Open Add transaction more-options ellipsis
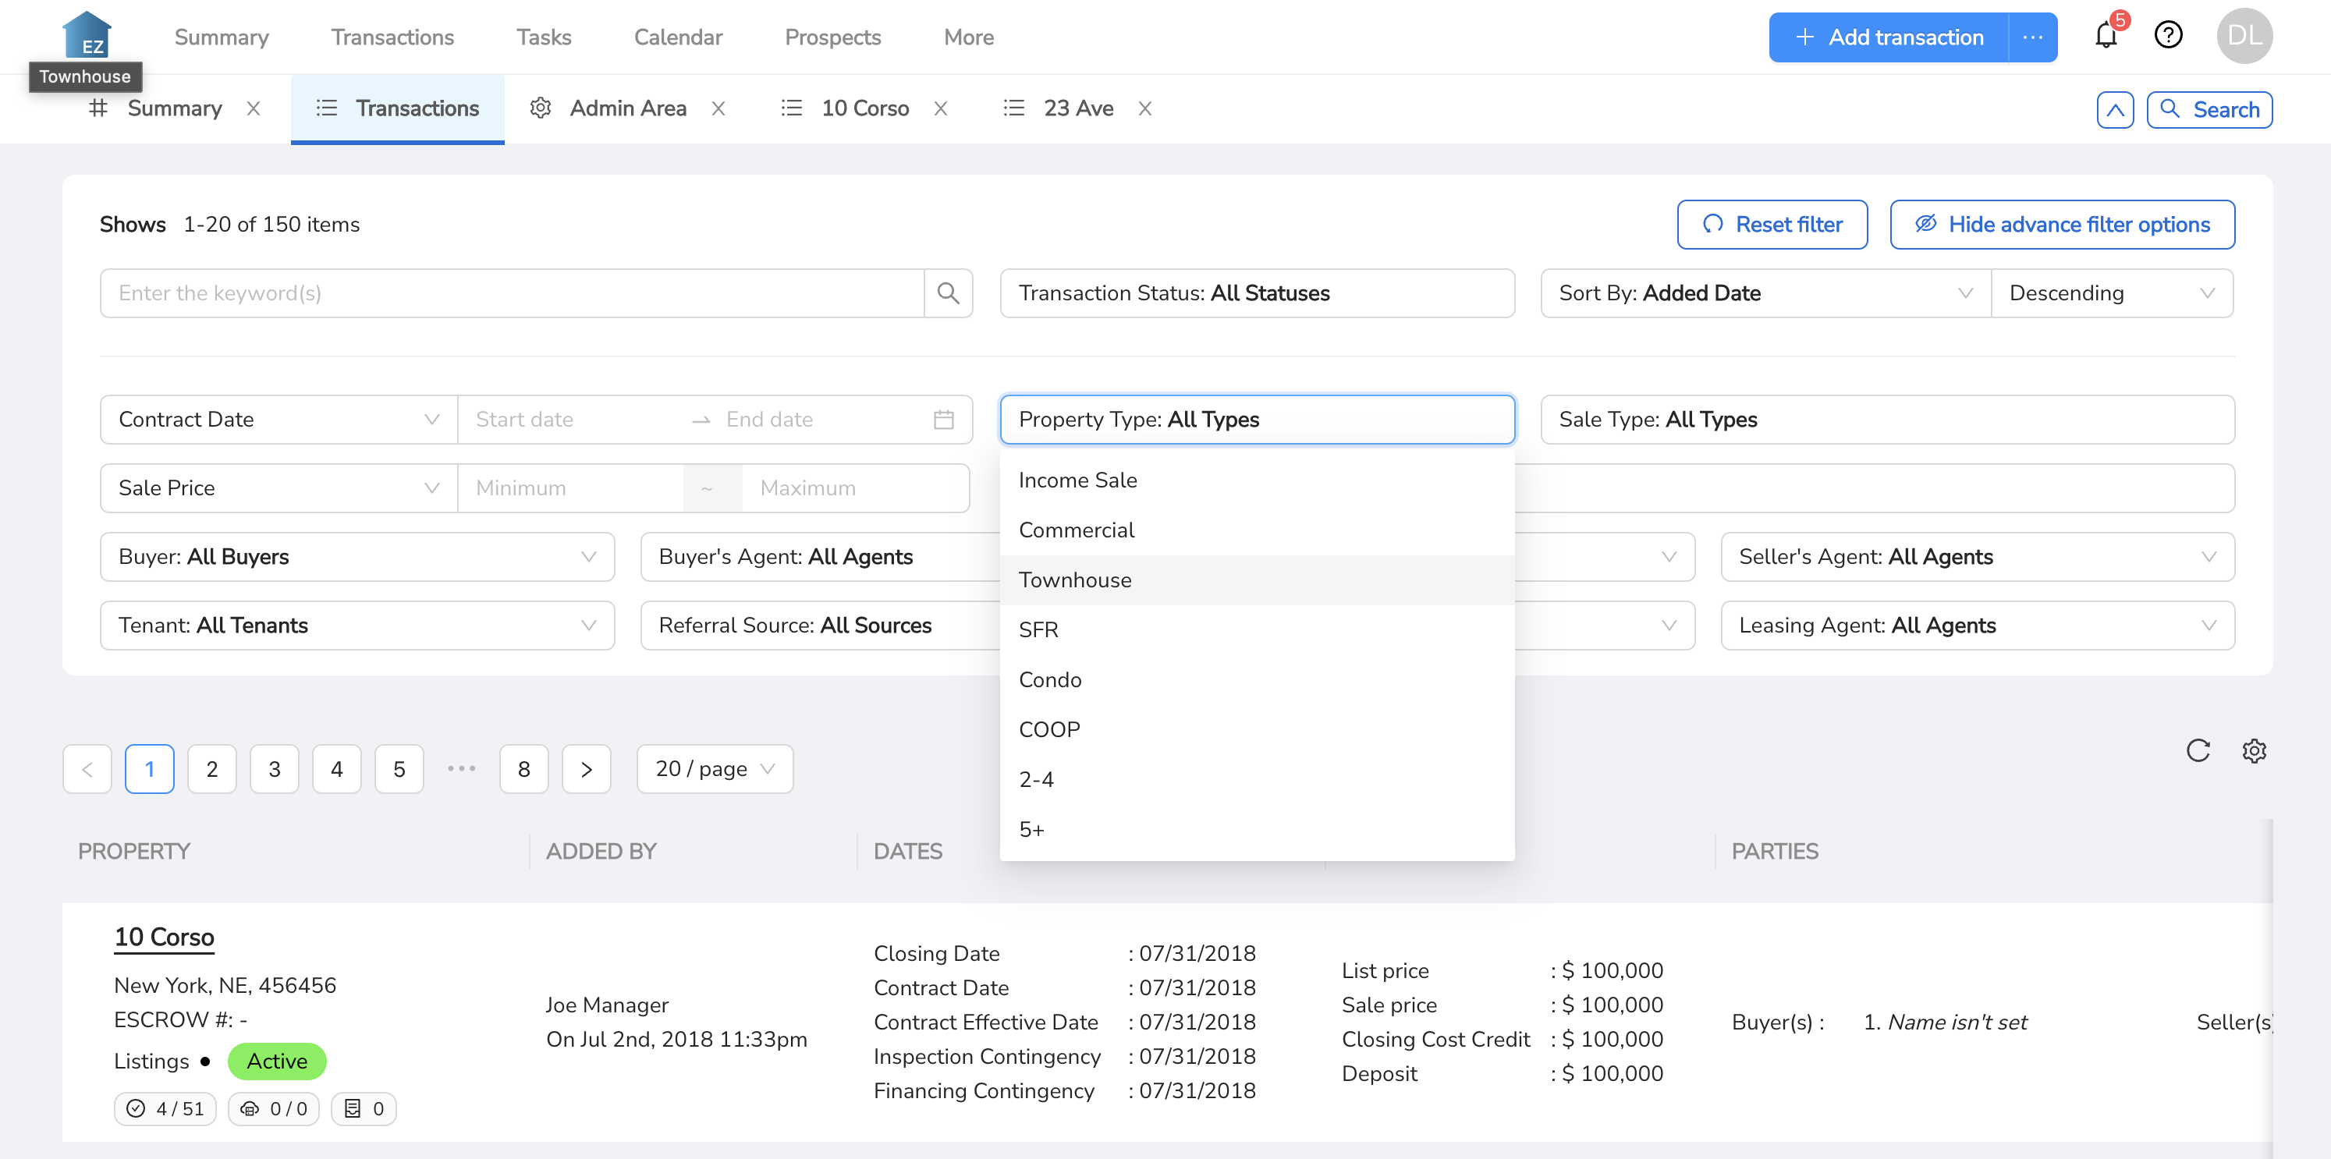The image size is (2331, 1159). tap(2032, 37)
